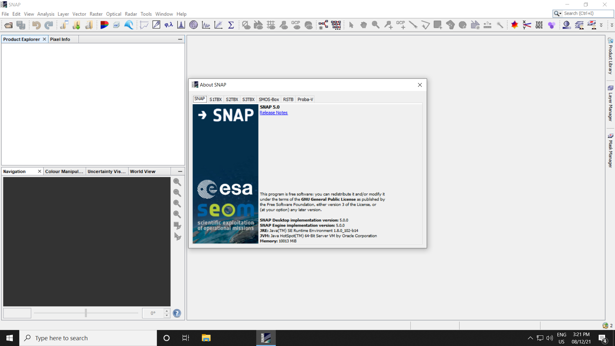Click the Navigation zoom slider handle
The height and width of the screenshot is (346, 615).
[x=86, y=313]
